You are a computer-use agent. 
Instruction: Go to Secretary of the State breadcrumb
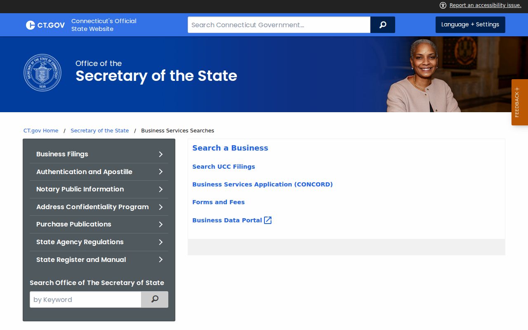pos(100,131)
